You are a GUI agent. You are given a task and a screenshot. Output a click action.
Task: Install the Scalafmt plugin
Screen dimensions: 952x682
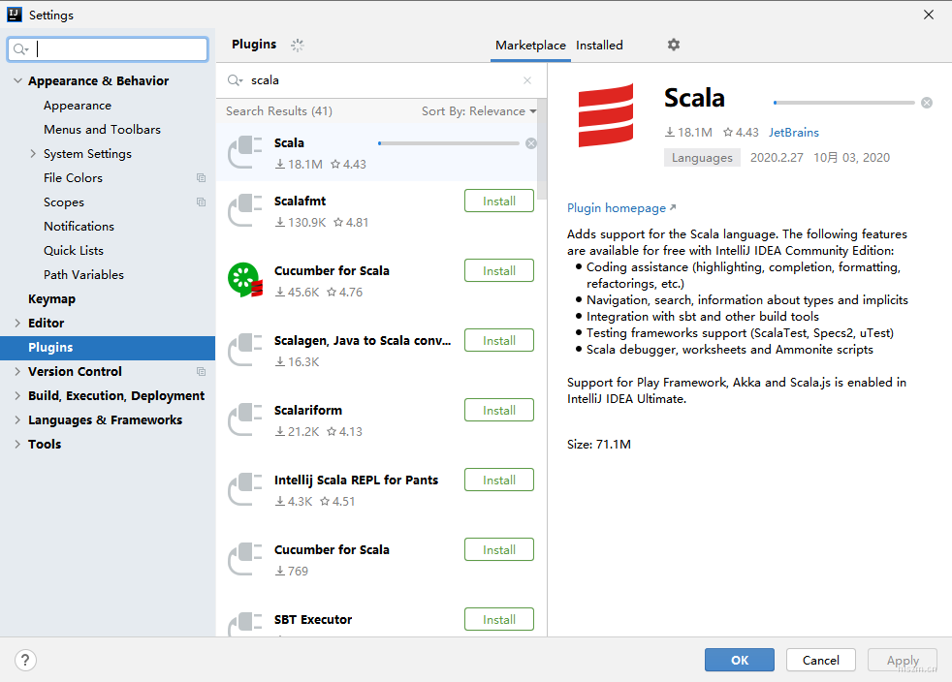[x=499, y=201]
